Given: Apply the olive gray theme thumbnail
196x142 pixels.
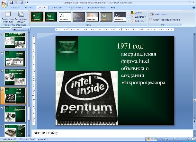Looking at the screenshot, I should (x=106, y=17).
